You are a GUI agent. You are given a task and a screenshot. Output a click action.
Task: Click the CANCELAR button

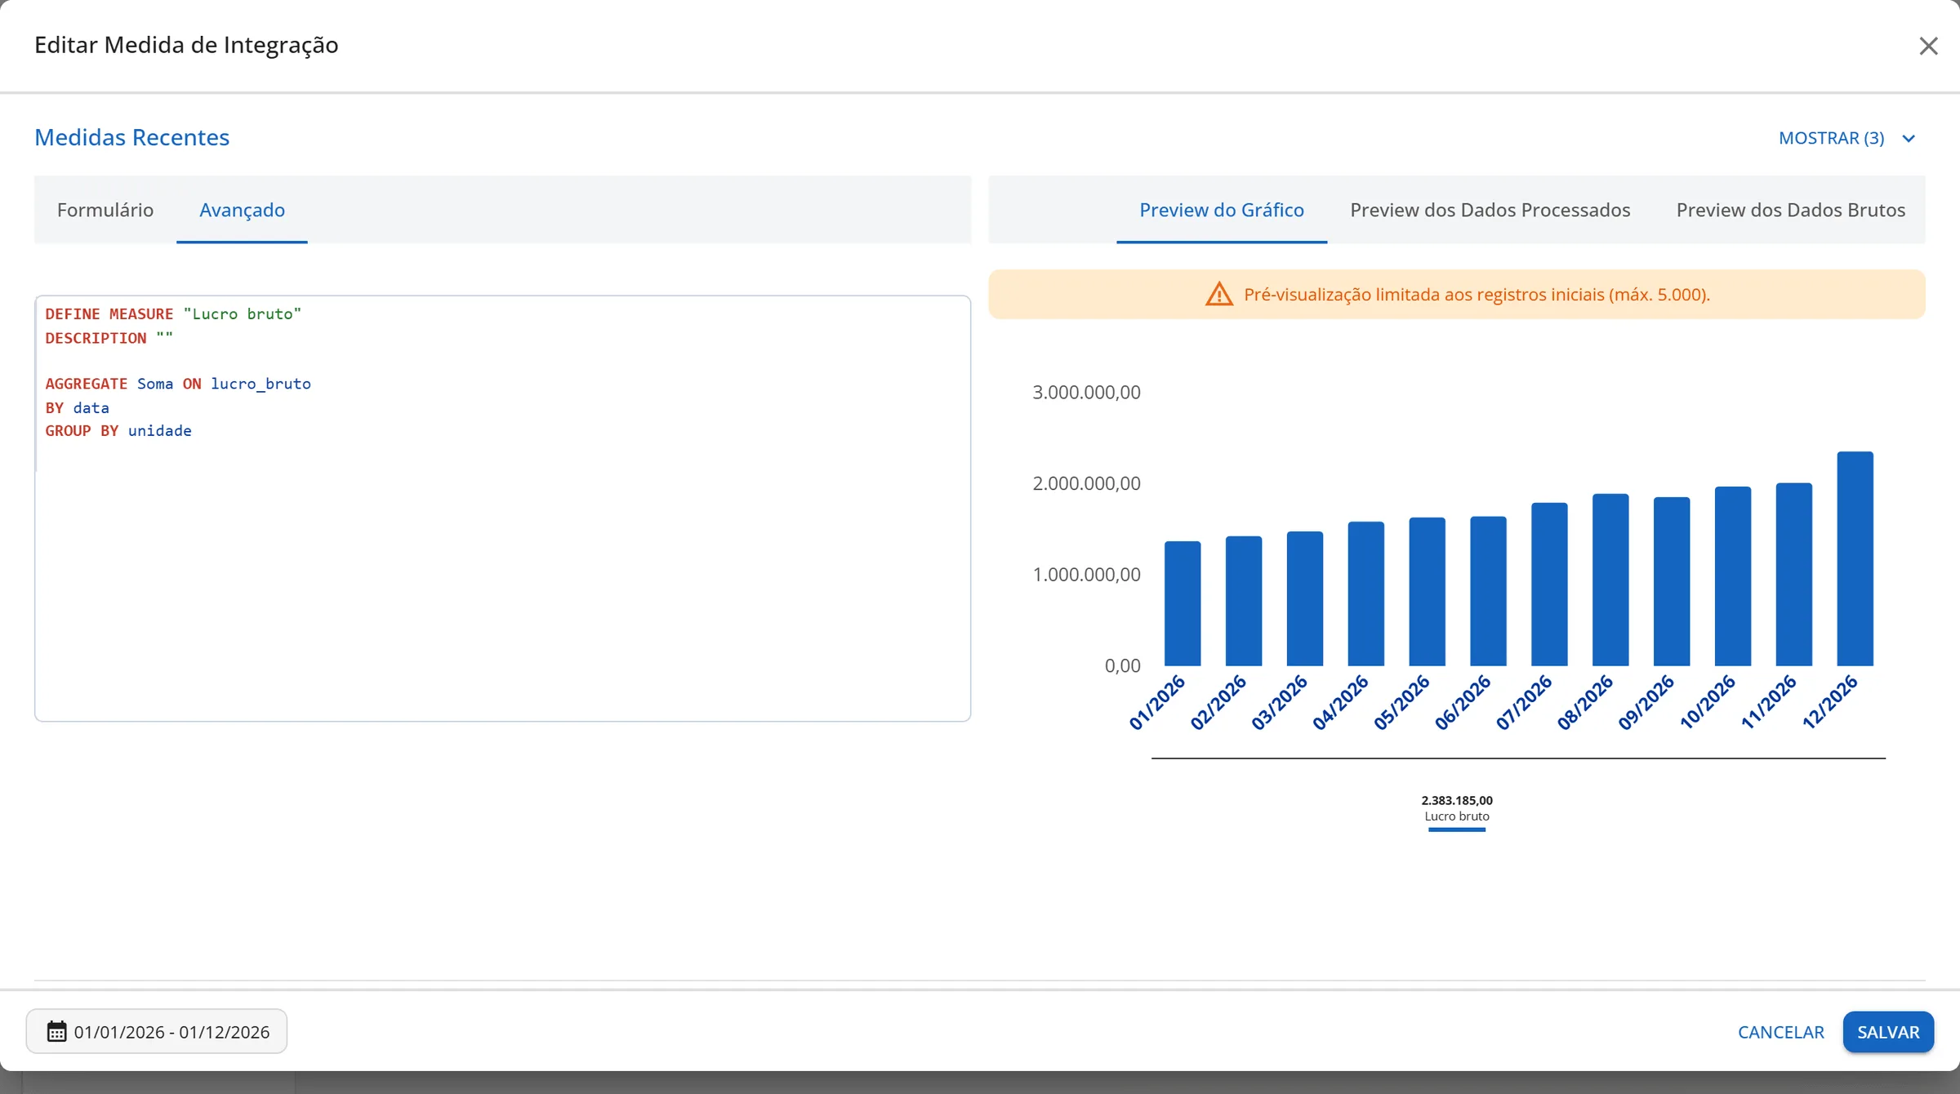tap(1780, 1032)
